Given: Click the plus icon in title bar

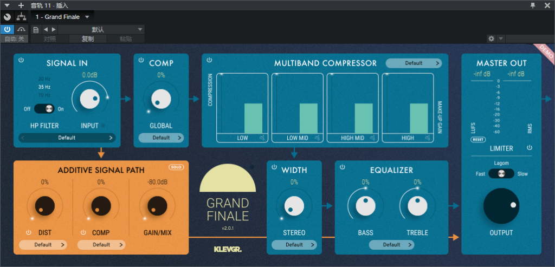Looking at the screenshot, I should coord(21,5).
